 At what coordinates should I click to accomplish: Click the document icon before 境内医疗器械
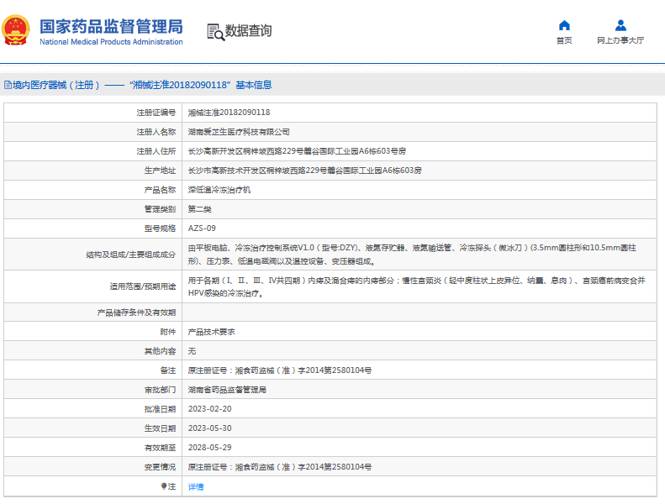[x=8, y=85]
